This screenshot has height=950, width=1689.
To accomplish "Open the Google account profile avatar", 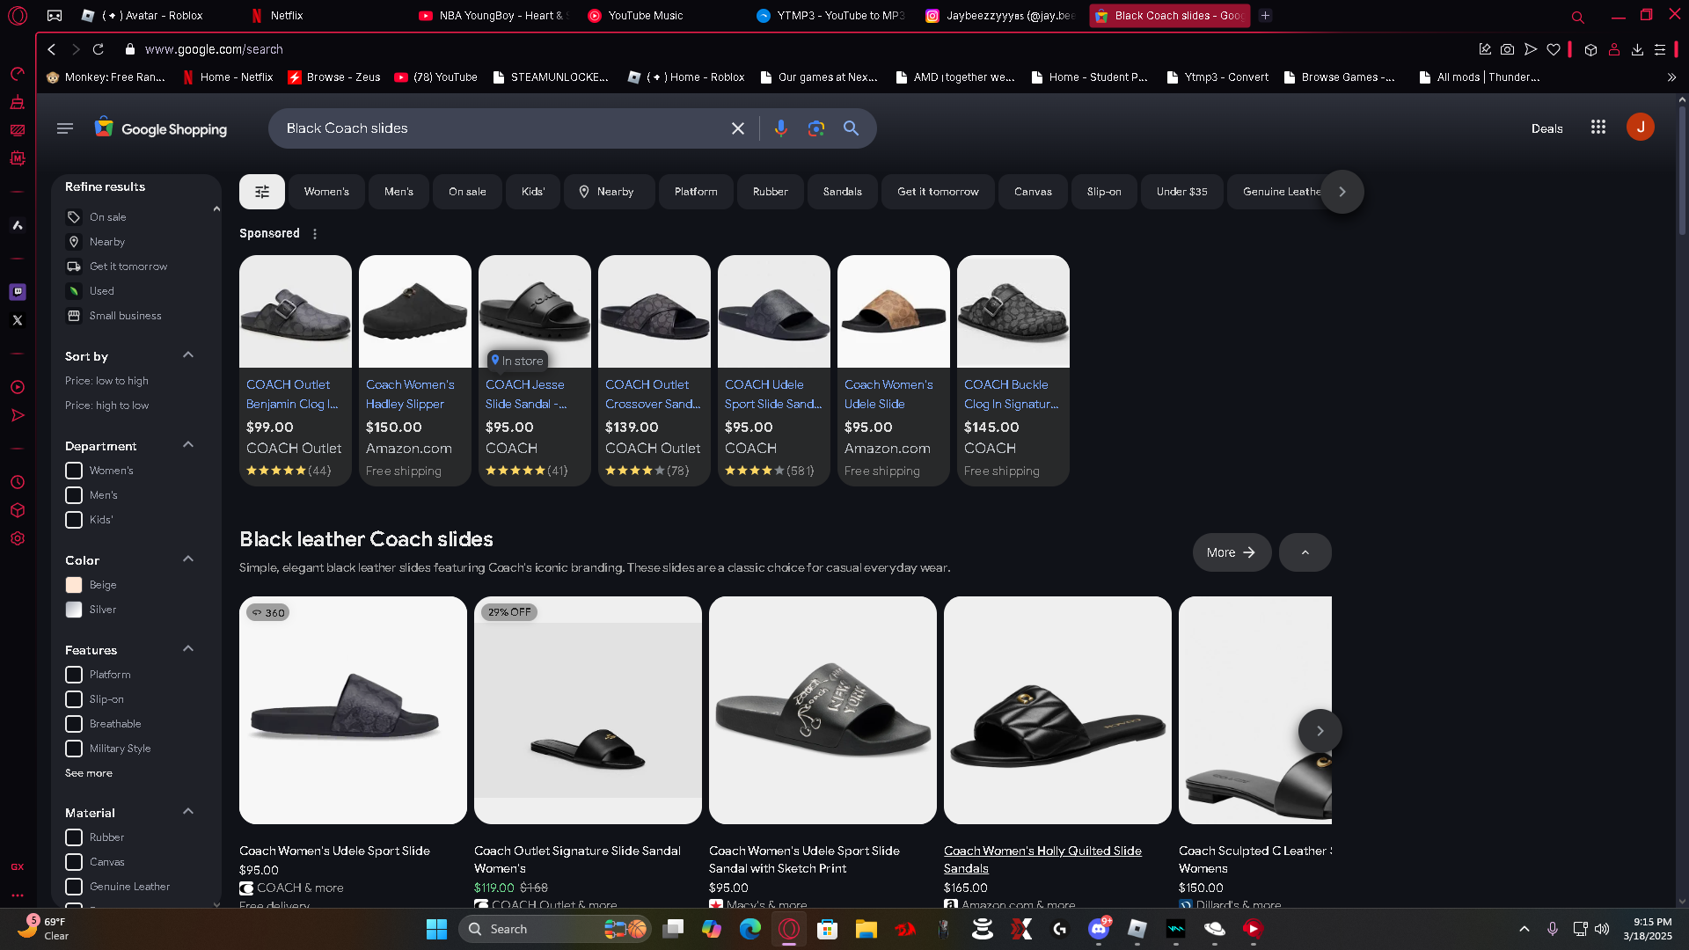I will coord(1641,127).
